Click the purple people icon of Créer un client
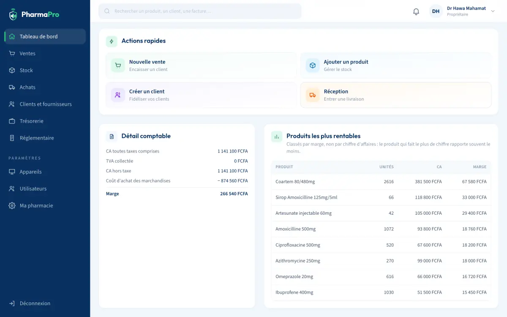Viewport: 507px width, 317px height. click(x=118, y=95)
